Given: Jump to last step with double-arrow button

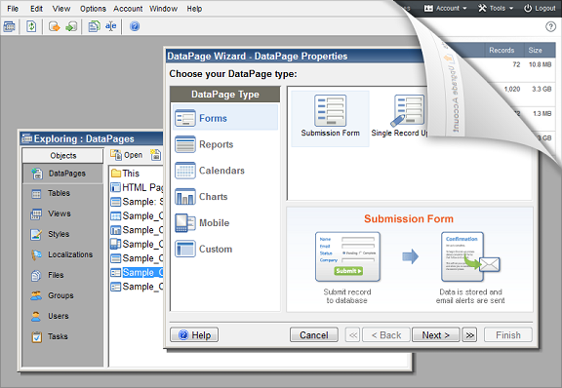Looking at the screenshot, I should pos(469,335).
